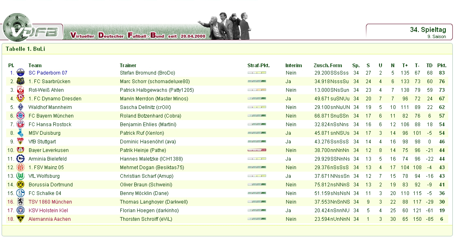This screenshot has height=238, width=454.
Task: Click the Borussia Dortmund club crest
Action: tap(20, 185)
